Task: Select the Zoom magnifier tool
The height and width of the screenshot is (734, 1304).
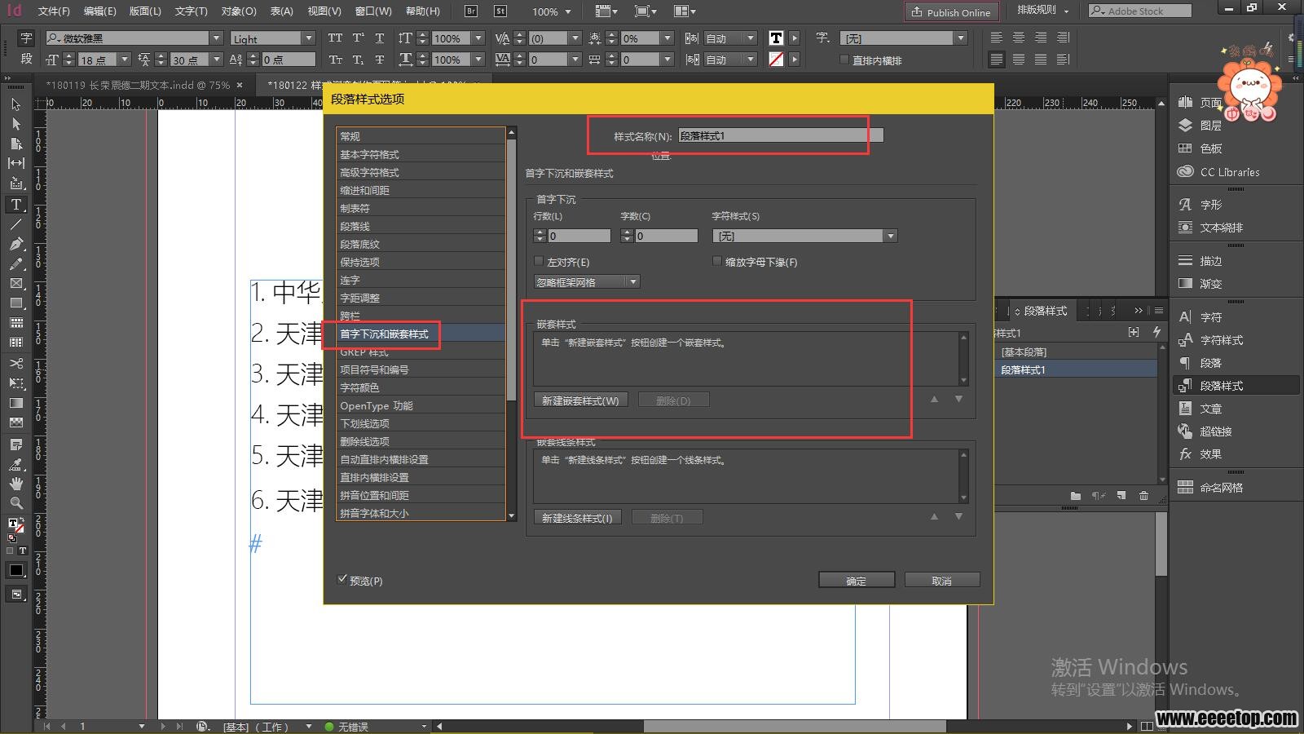Action: point(15,503)
